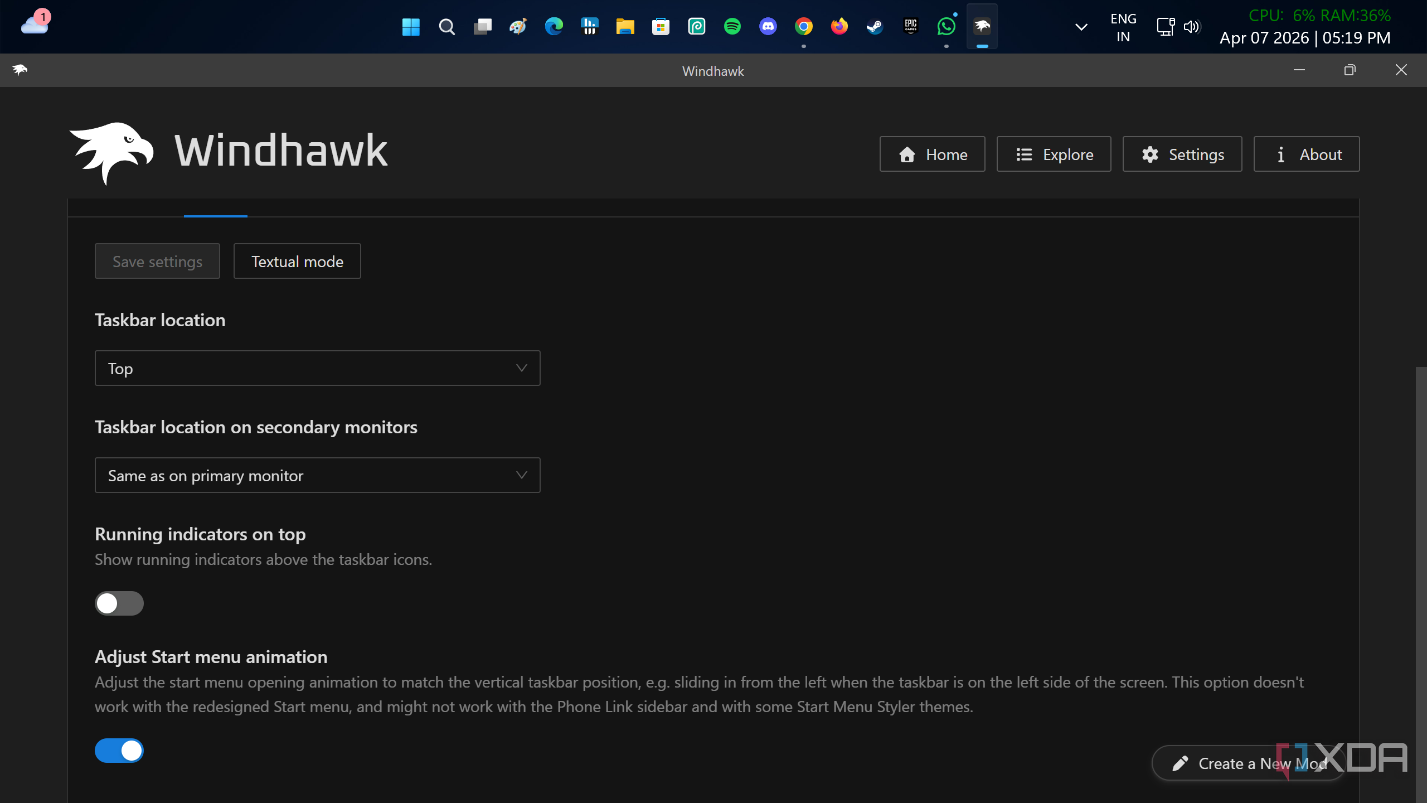Open the blue bar-chart app on taskbar
This screenshot has height=803, width=1427.
[x=589, y=27]
